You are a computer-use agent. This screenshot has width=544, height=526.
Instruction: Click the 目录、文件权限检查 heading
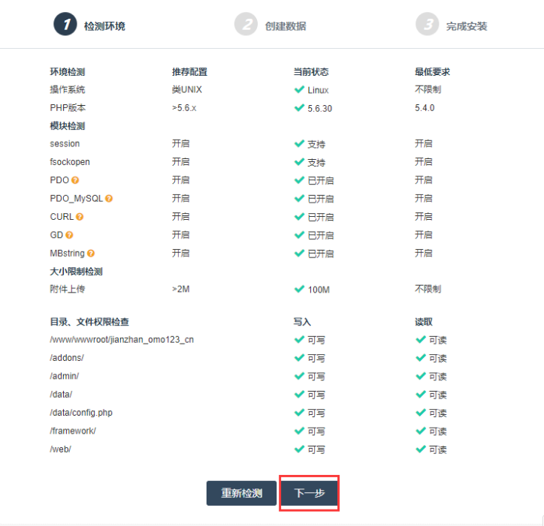point(89,322)
